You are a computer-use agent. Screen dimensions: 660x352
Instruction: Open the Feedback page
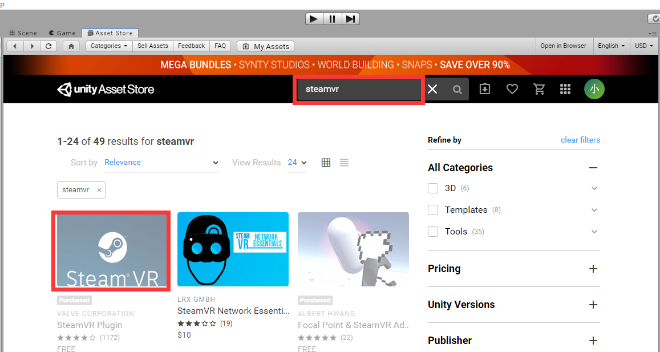(x=192, y=46)
